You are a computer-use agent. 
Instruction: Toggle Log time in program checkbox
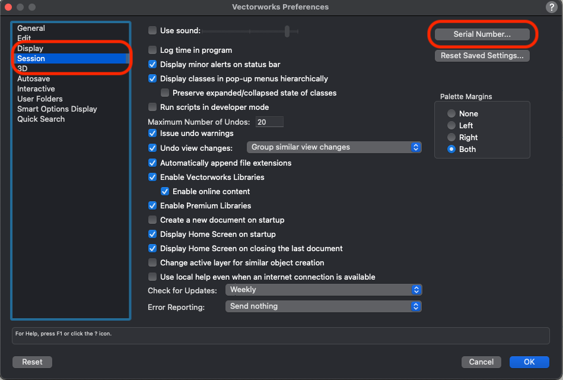coord(152,50)
